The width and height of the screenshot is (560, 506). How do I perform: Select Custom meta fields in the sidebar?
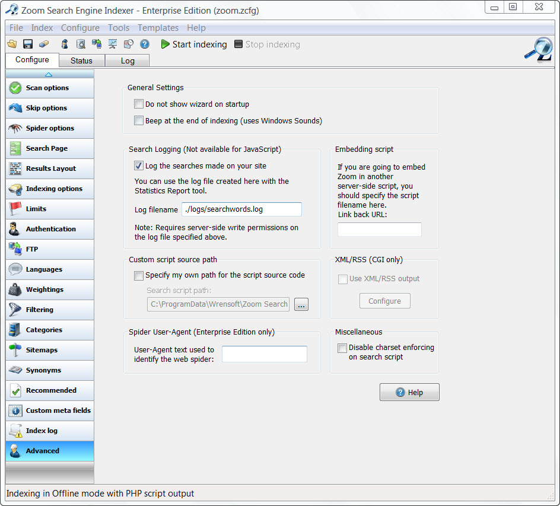click(x=50, y=410)
